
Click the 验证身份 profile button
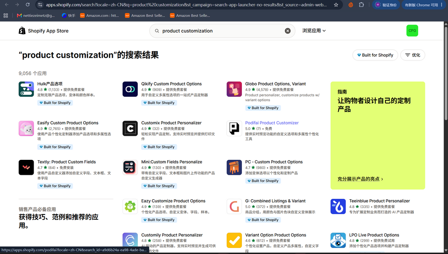(386, 5)
